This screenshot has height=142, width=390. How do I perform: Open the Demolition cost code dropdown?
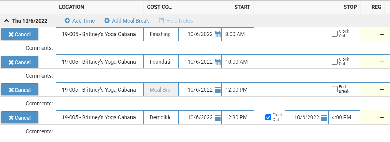click(x=160, y=118)
